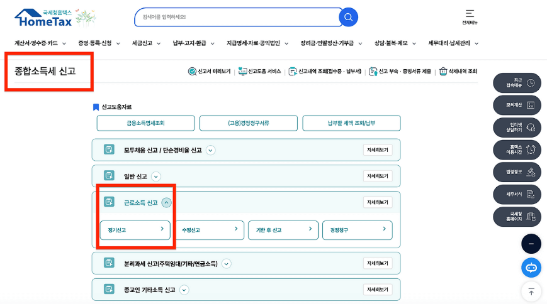Viewport: 547px width, 304px height.
Task: Open the 계산서·영수증·카드 menu
Action: click(40, 43)
